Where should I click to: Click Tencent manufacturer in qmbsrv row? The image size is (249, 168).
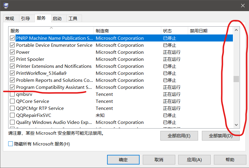point(104,94)
